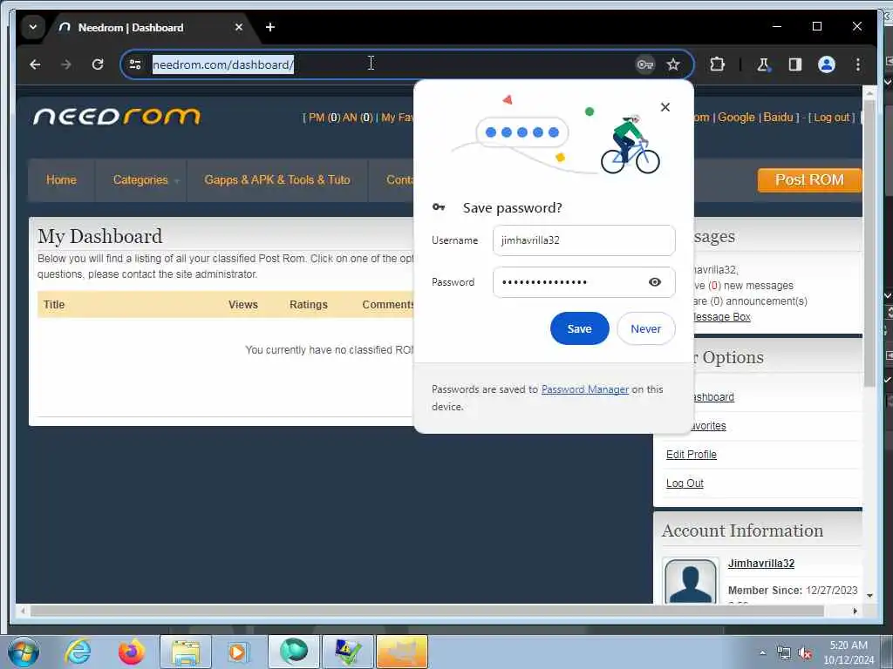Select Google search link in header

tap(736, 118)
